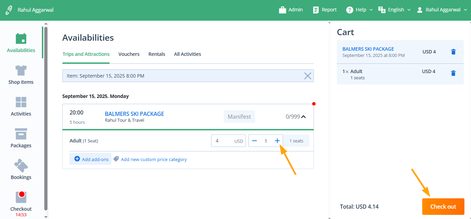Open the English language dropdown
This screenshot has width=471, height=219.
click(395, 10)
